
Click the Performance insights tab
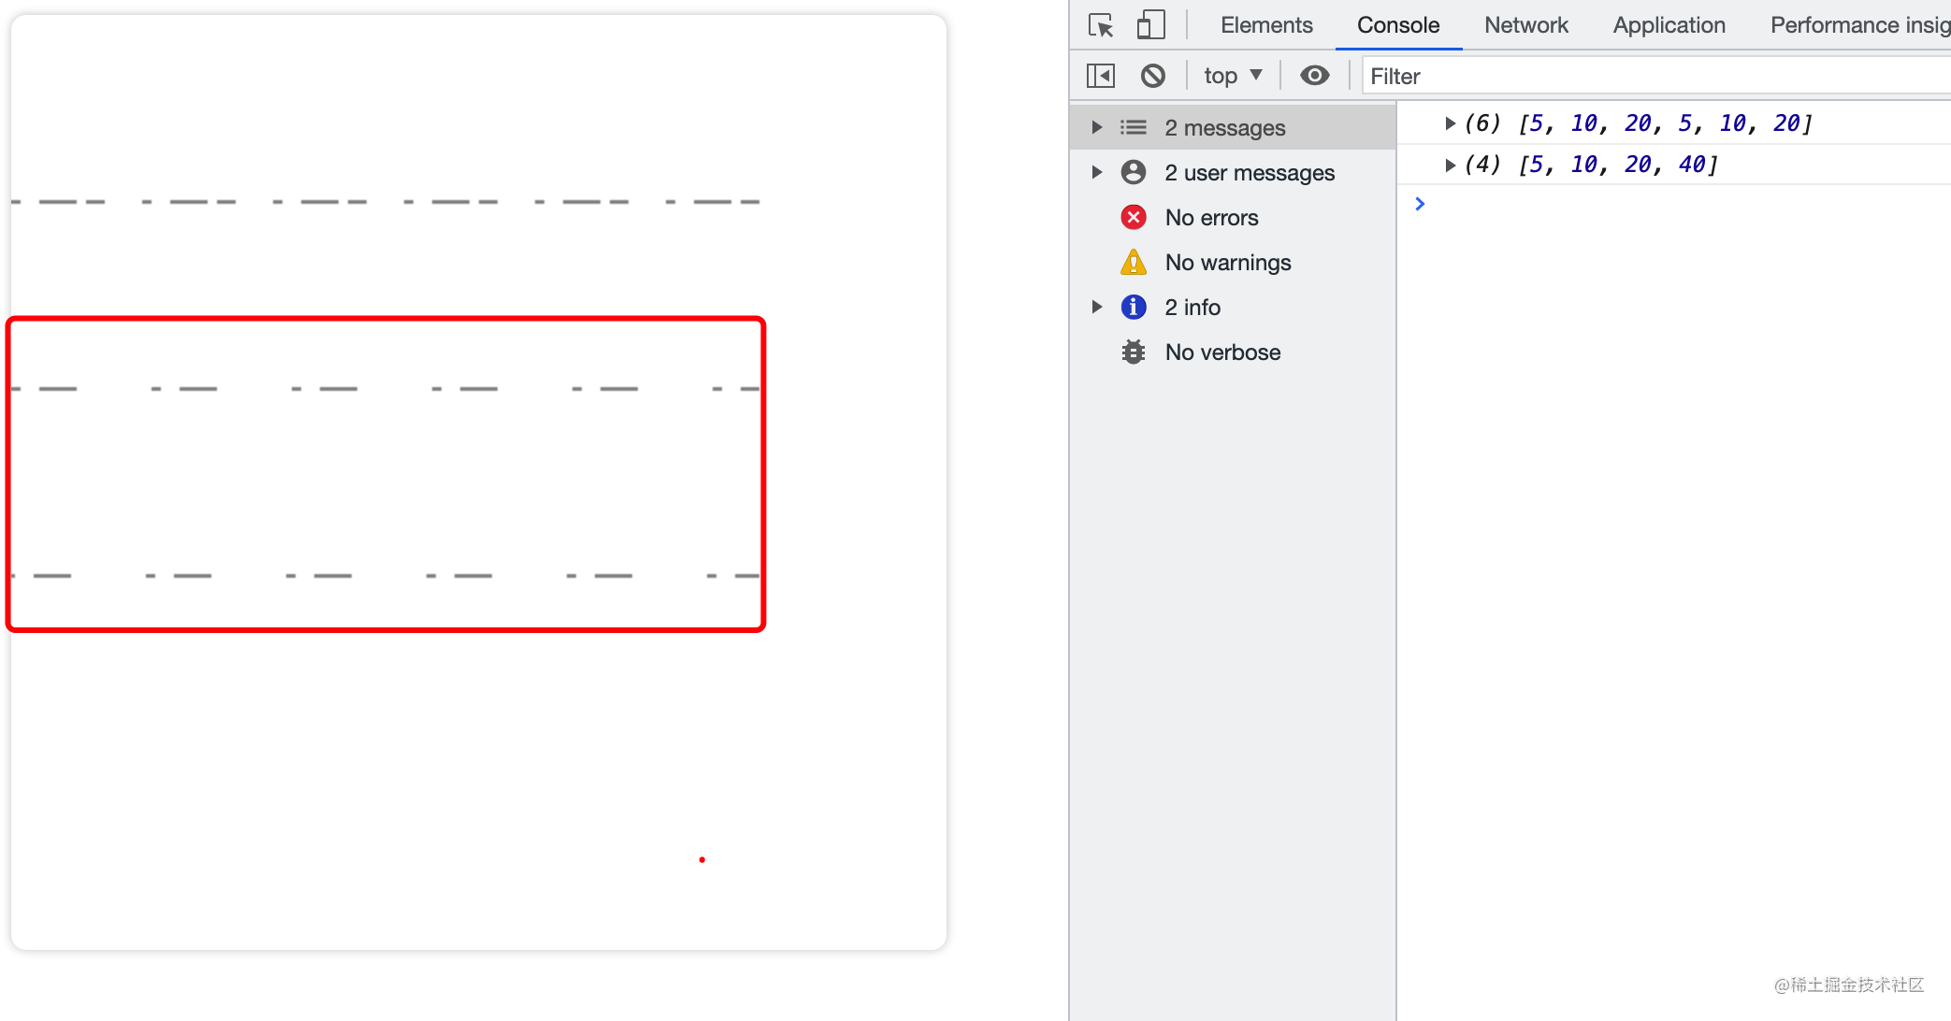pos(1859,24)
